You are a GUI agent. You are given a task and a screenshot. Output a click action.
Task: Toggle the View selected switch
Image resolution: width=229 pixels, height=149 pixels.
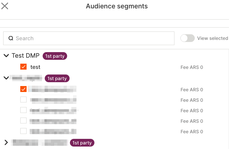tap(187, 38)
